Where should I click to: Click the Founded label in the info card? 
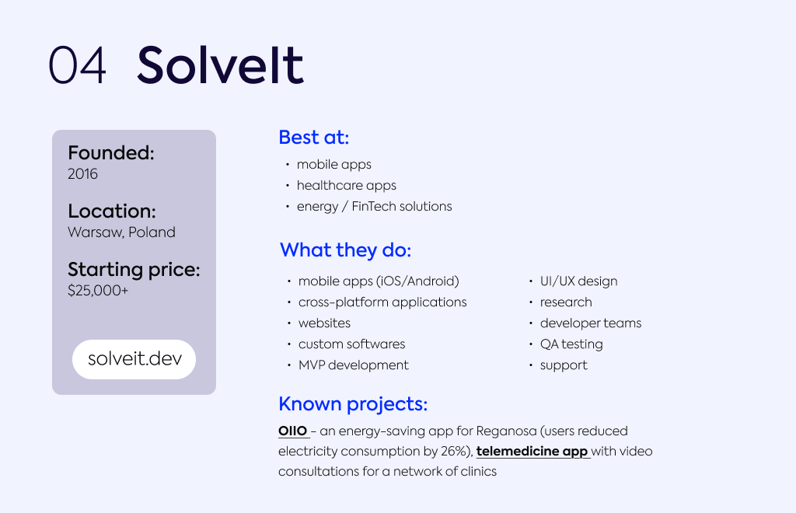[111, 153]
